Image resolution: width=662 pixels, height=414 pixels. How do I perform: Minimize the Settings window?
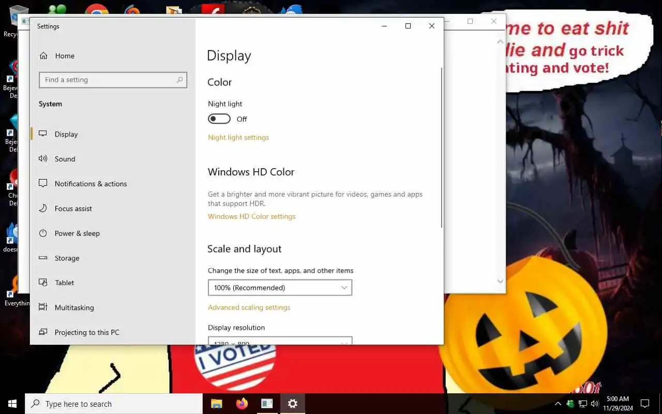(x=384, y=26)
